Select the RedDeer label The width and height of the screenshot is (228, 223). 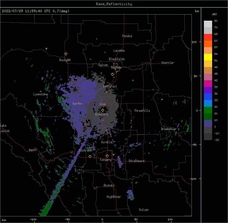116,68
